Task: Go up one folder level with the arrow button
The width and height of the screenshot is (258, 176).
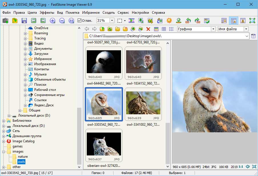Action: (x=102, y=29)
